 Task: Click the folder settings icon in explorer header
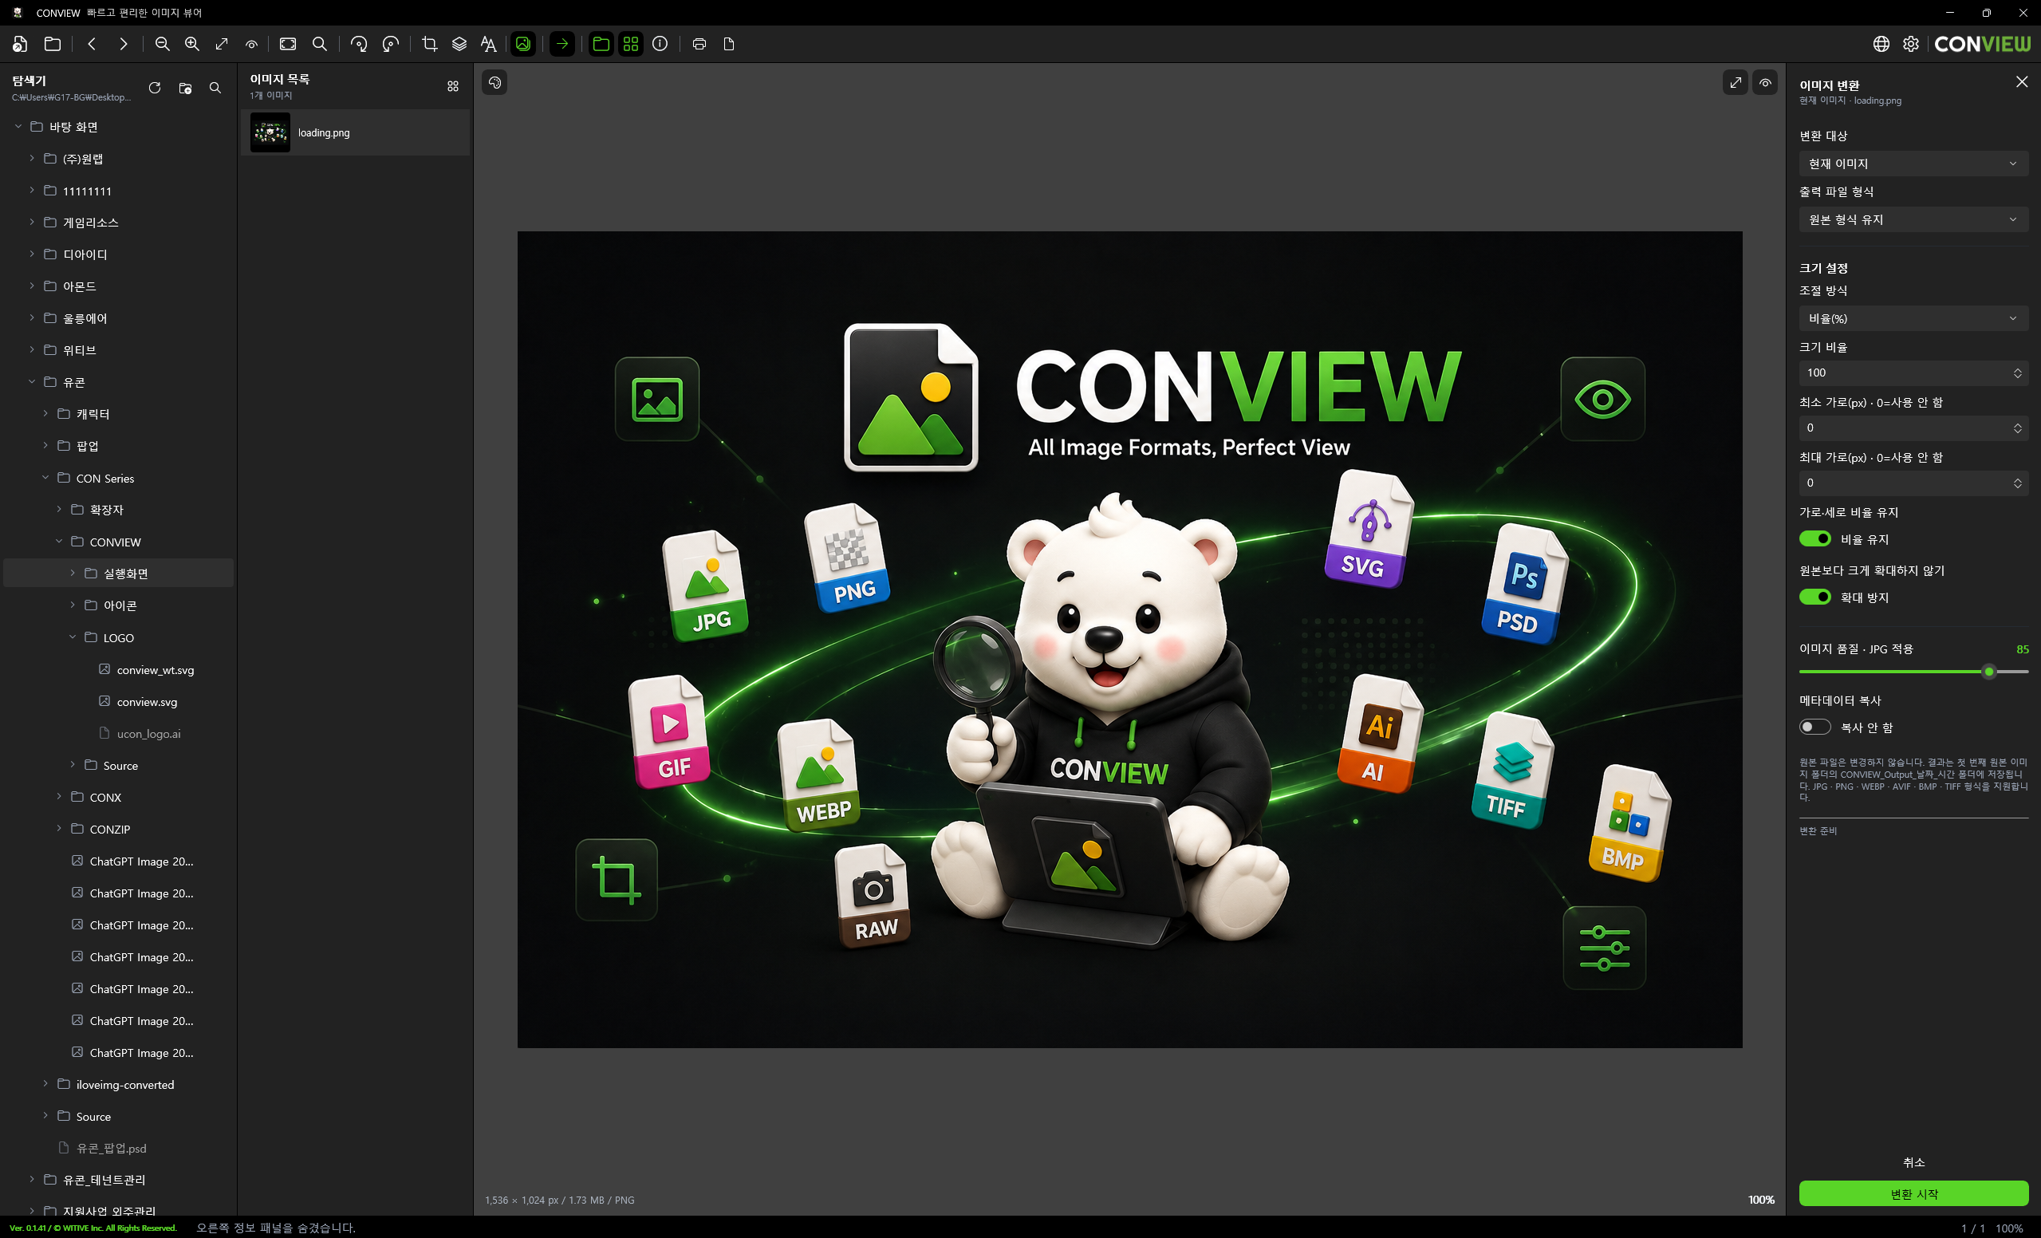point(185,88)
